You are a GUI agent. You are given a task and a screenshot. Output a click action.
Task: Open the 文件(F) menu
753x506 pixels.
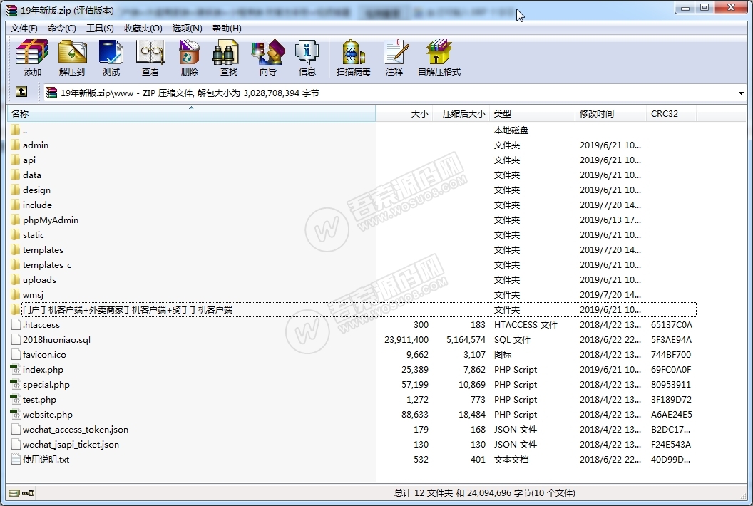click(x=24, y=28)
